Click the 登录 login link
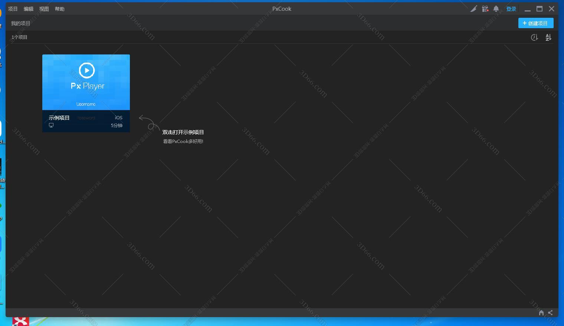The width and height of the screenshot is (564, 326). [511, 9]
